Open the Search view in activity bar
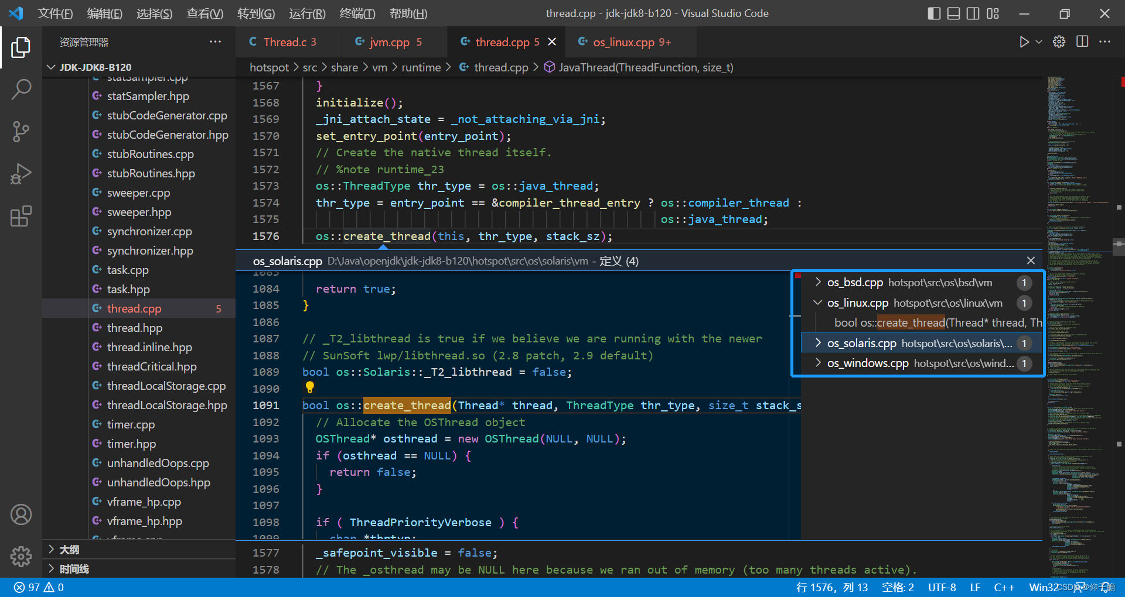Viewport: 1125px width, 597px height. point(21,89)
